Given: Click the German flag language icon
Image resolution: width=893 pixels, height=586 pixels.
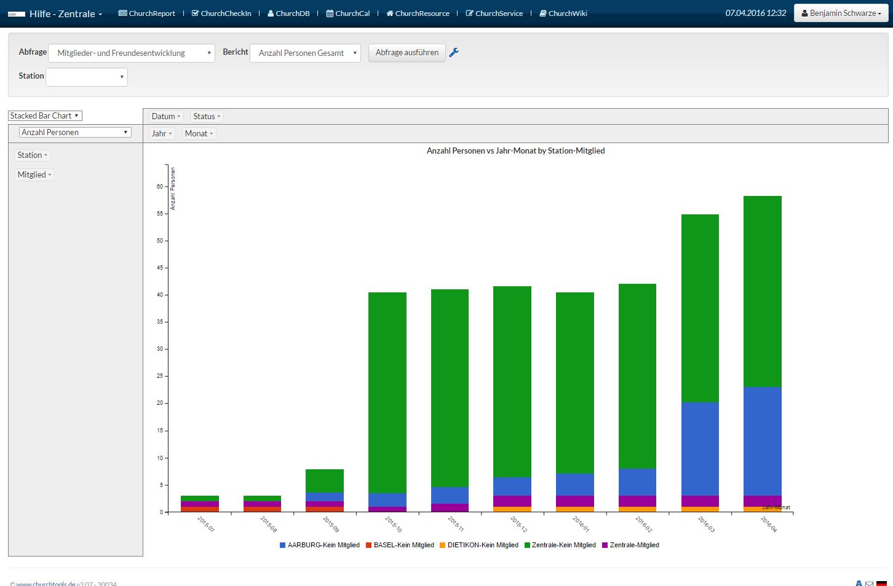Looking at the screenshot, I should tap(881, 584).
